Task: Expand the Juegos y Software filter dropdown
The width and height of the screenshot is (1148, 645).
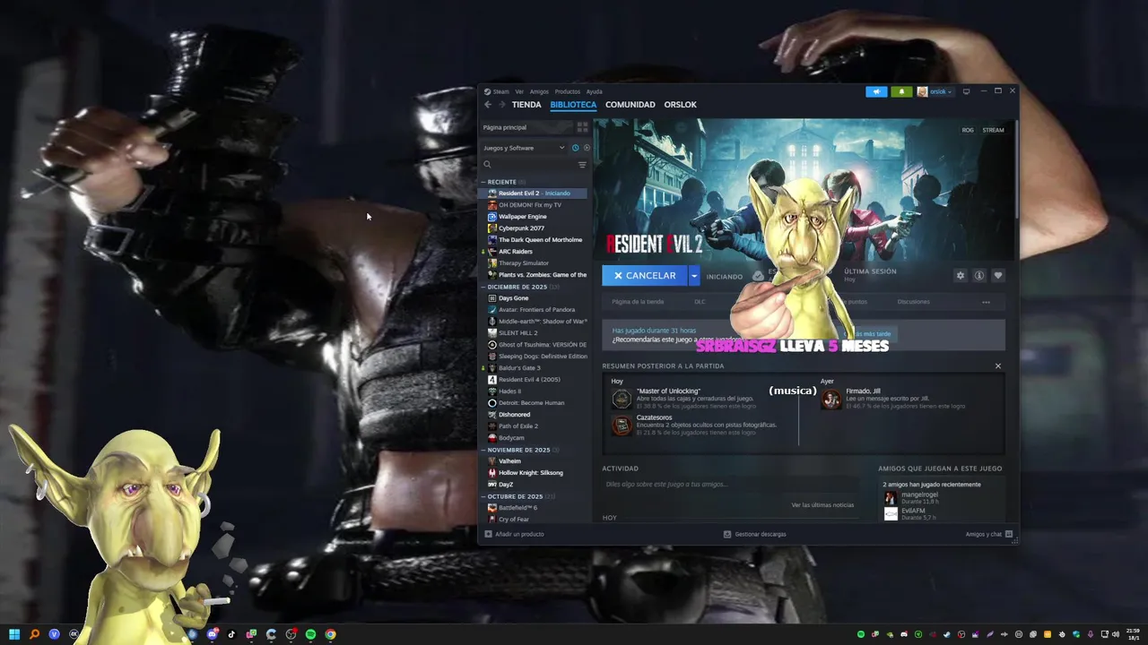Action: (x=524, y=148)
